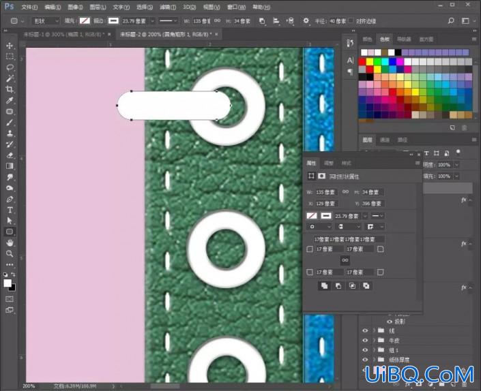Image resolution: width=481 pixels, height=391 pixels.
Task: Open the 帮助 menu
Action: click(x=261, y=7)
